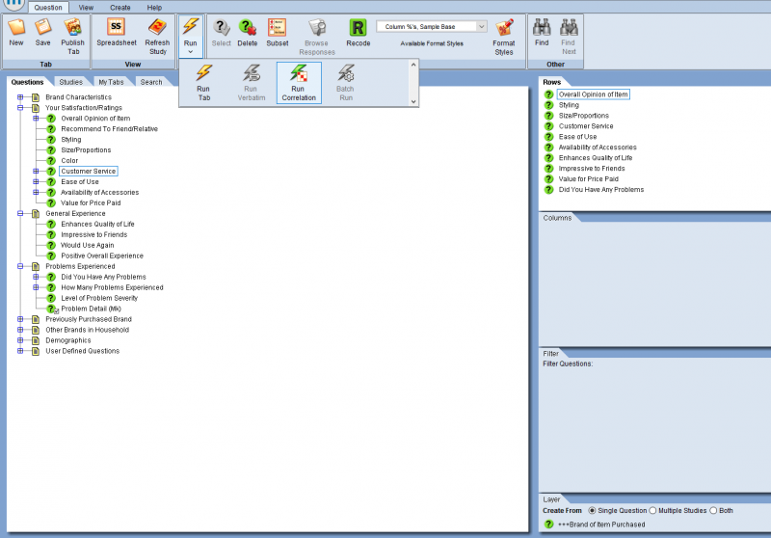
Task: Click the Customer Service question icon in Rows
Action: pyautogui.click(x=548, y=126)
